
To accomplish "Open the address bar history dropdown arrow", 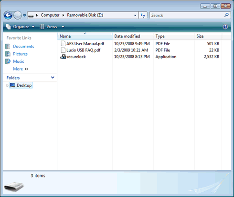I will point(135,15).
